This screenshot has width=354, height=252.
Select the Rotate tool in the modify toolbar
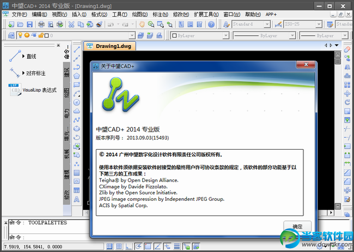347,102
